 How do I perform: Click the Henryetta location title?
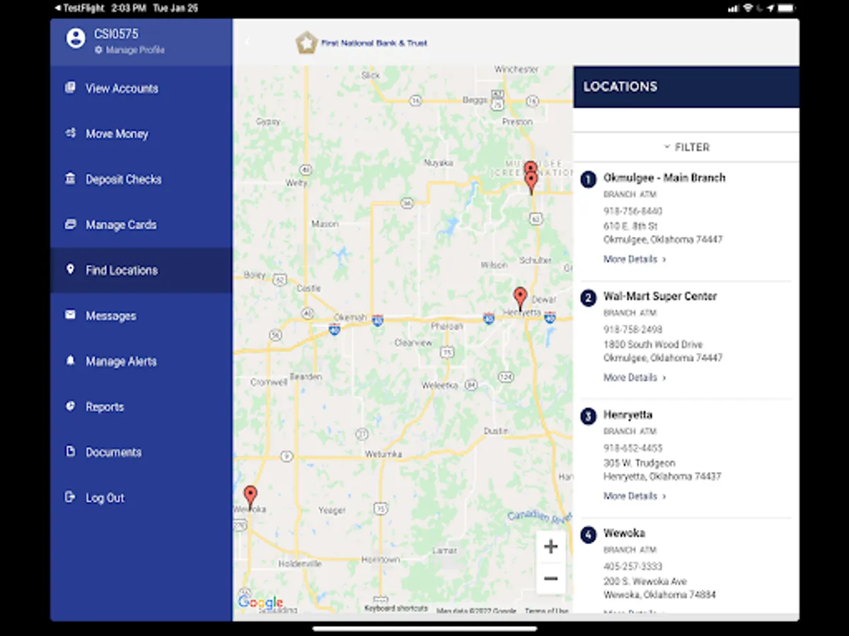tap(628, 415)
